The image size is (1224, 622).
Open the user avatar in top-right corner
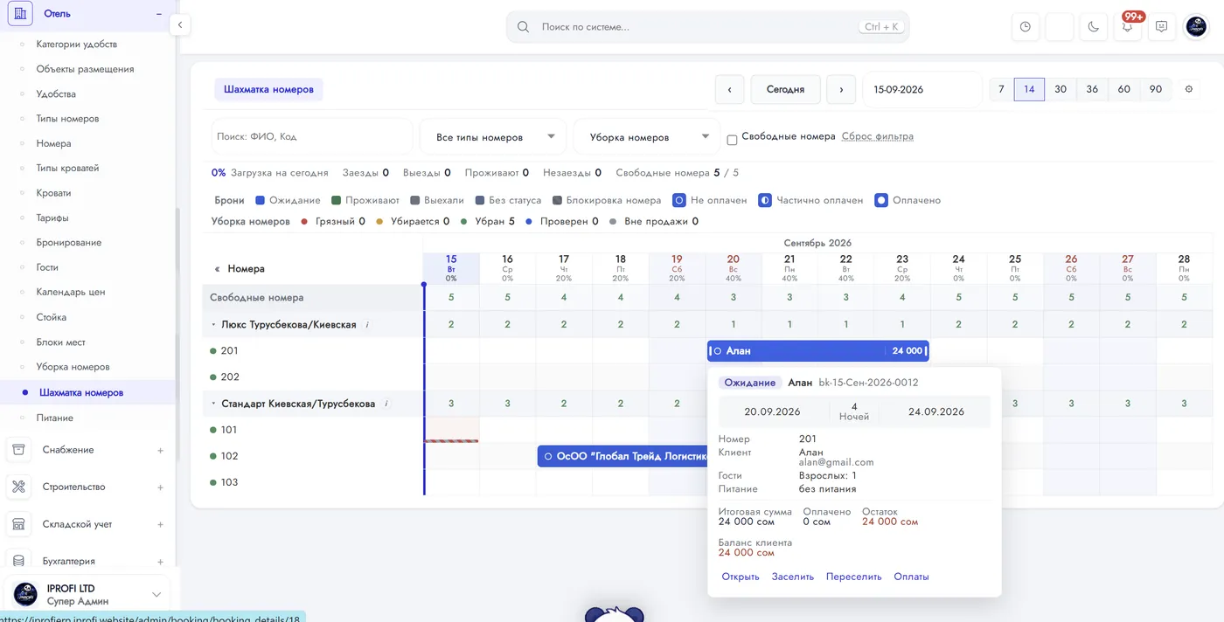pos(1195,27)
